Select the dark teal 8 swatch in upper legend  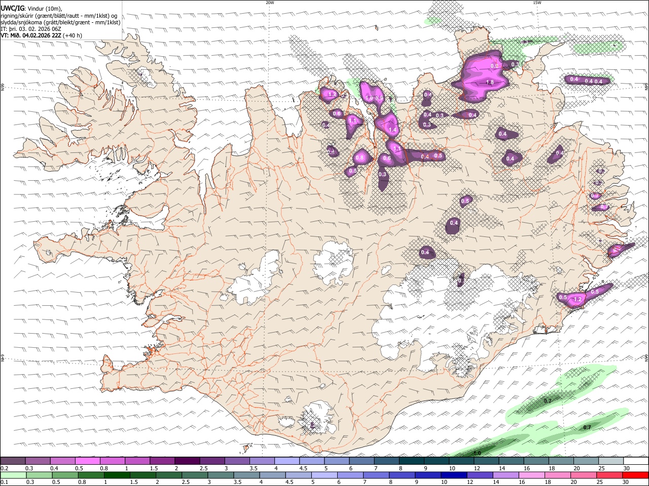[x=411, y=461]
